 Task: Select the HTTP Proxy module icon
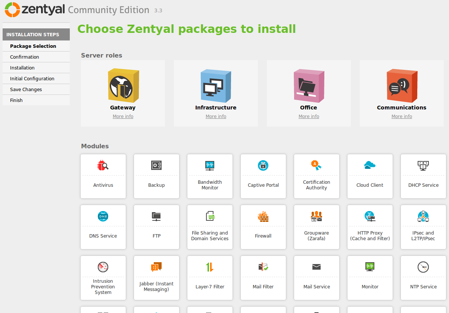pyautogui.click(x=370, y=216)
